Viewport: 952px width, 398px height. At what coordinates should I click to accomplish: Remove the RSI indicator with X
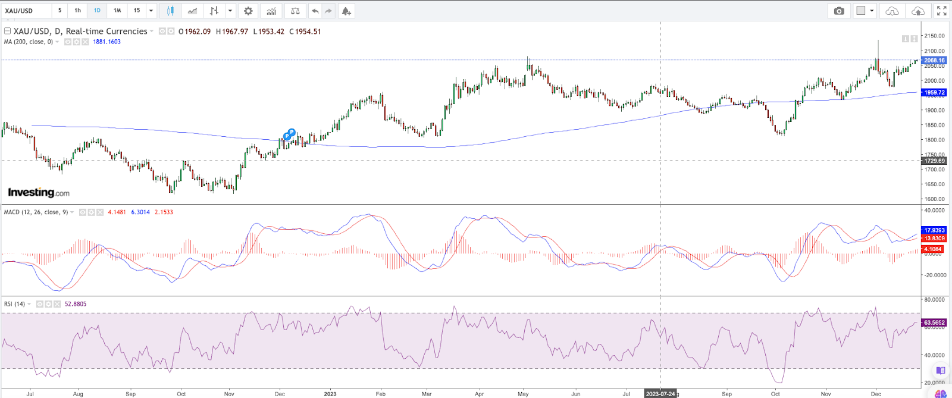tap(57, 304)
